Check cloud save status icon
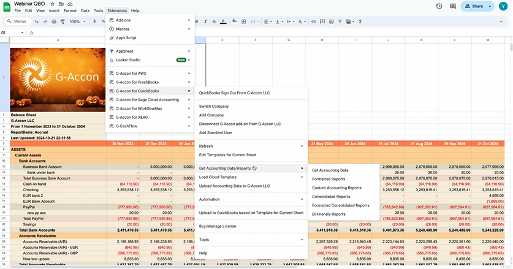Screen dimensions: 513x269 [70, 4]
